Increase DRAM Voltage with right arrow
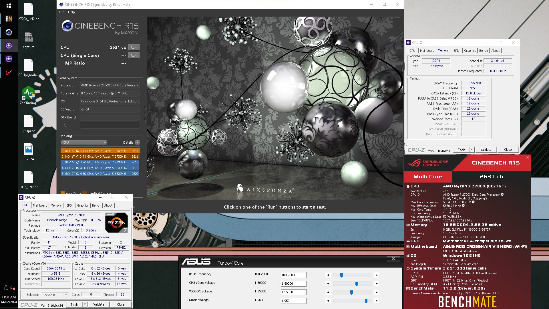This screenshot has height=309, width=549. click(377, 301)
